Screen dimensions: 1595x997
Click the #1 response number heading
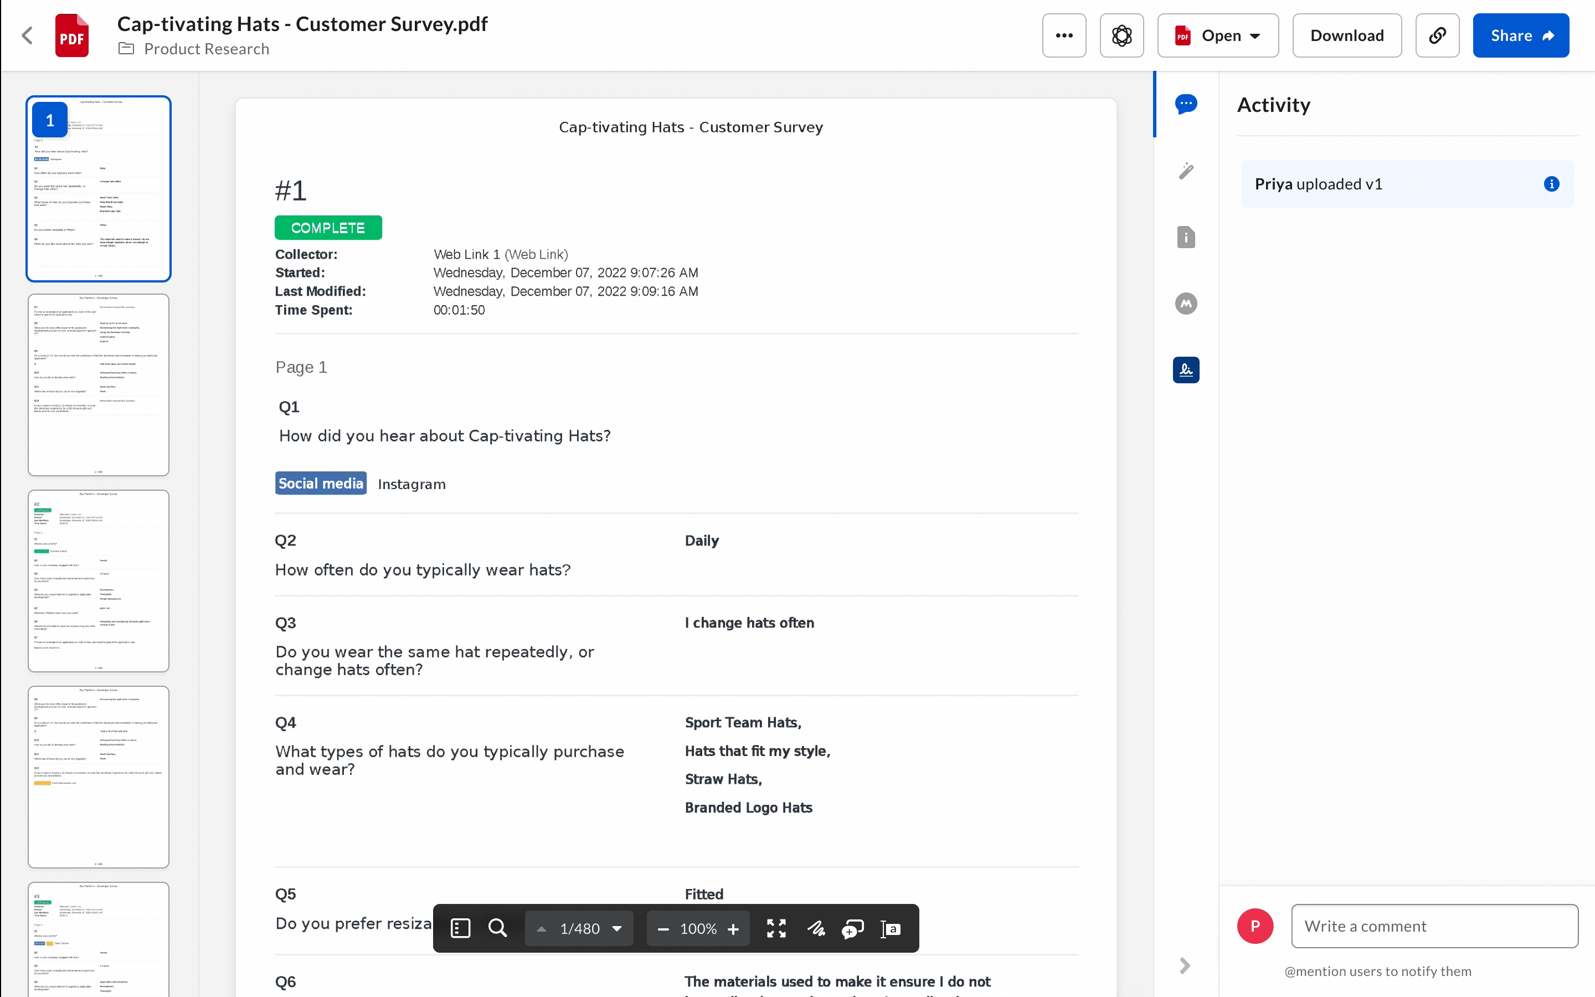pyautogui.click(x=291, y=191)
